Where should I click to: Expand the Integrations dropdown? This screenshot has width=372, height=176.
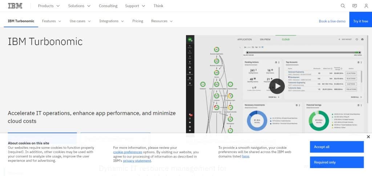[112, 21]
